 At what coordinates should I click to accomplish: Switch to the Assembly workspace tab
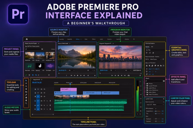point(70,39)
